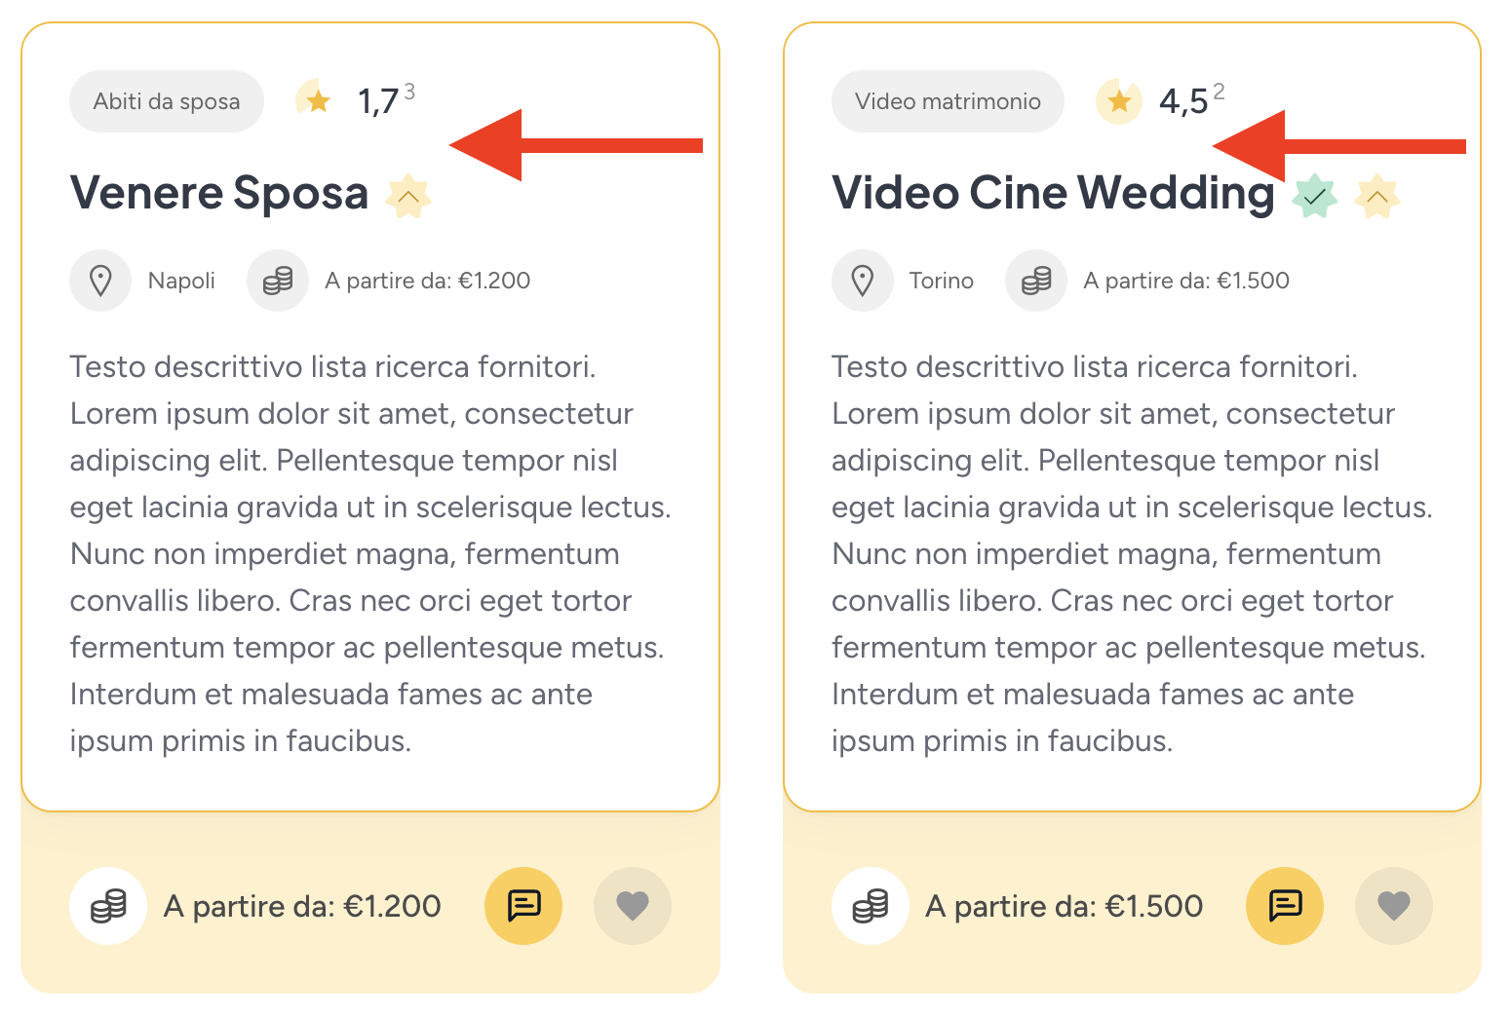Click the 4,5 rating score on Video Cine Wedding
Screen dimensions: 1511x1017
point(1183,101)
